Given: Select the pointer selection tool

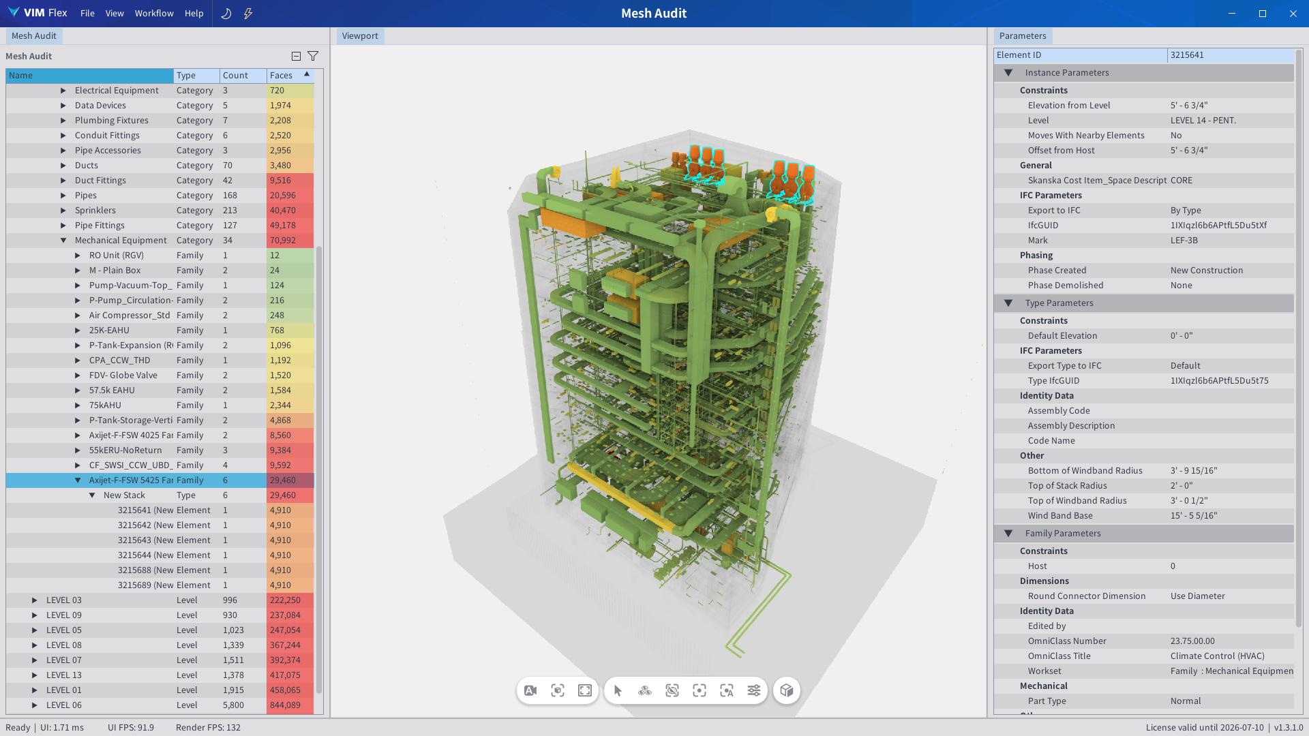Looking at the screenshot, I should tap(618, 690).
